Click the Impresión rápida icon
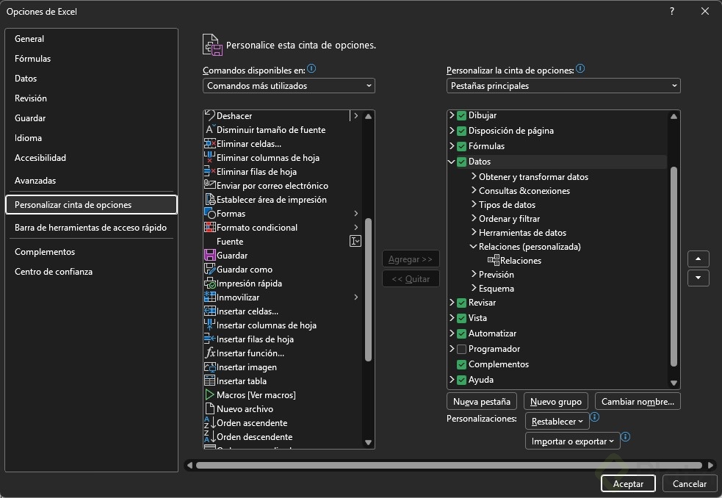This screenshot has width=722, height=498. [x=210, y=283]
